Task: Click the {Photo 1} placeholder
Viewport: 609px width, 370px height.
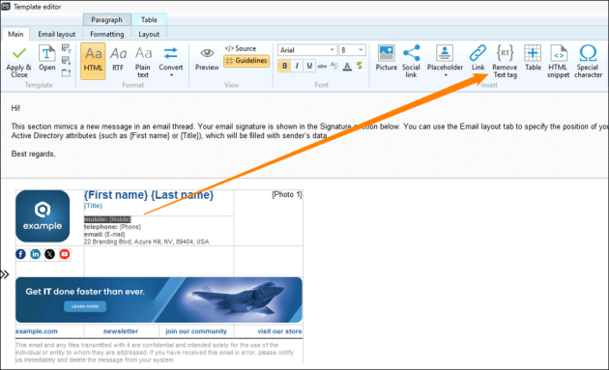Action: [287, 194]
